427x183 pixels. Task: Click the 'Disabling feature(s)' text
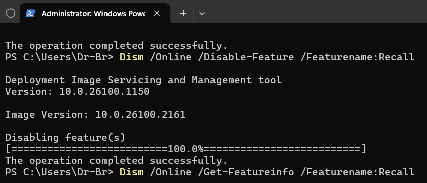pyautogui.click(x=65, y=138)
